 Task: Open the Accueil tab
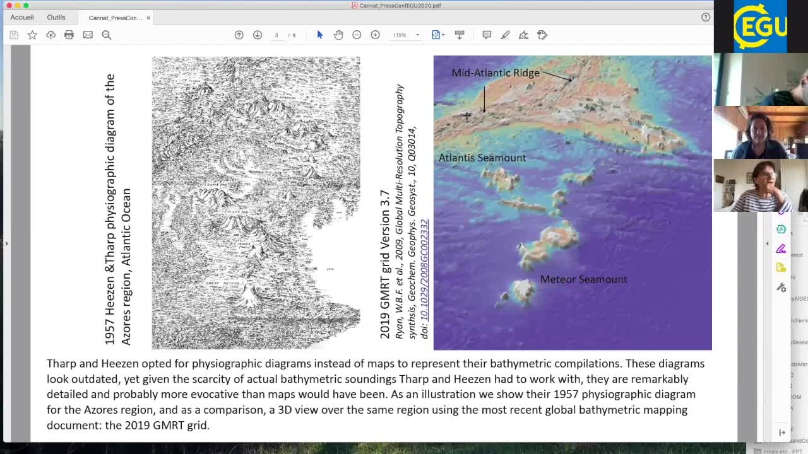pyautogui.click(x=22, y=18)
